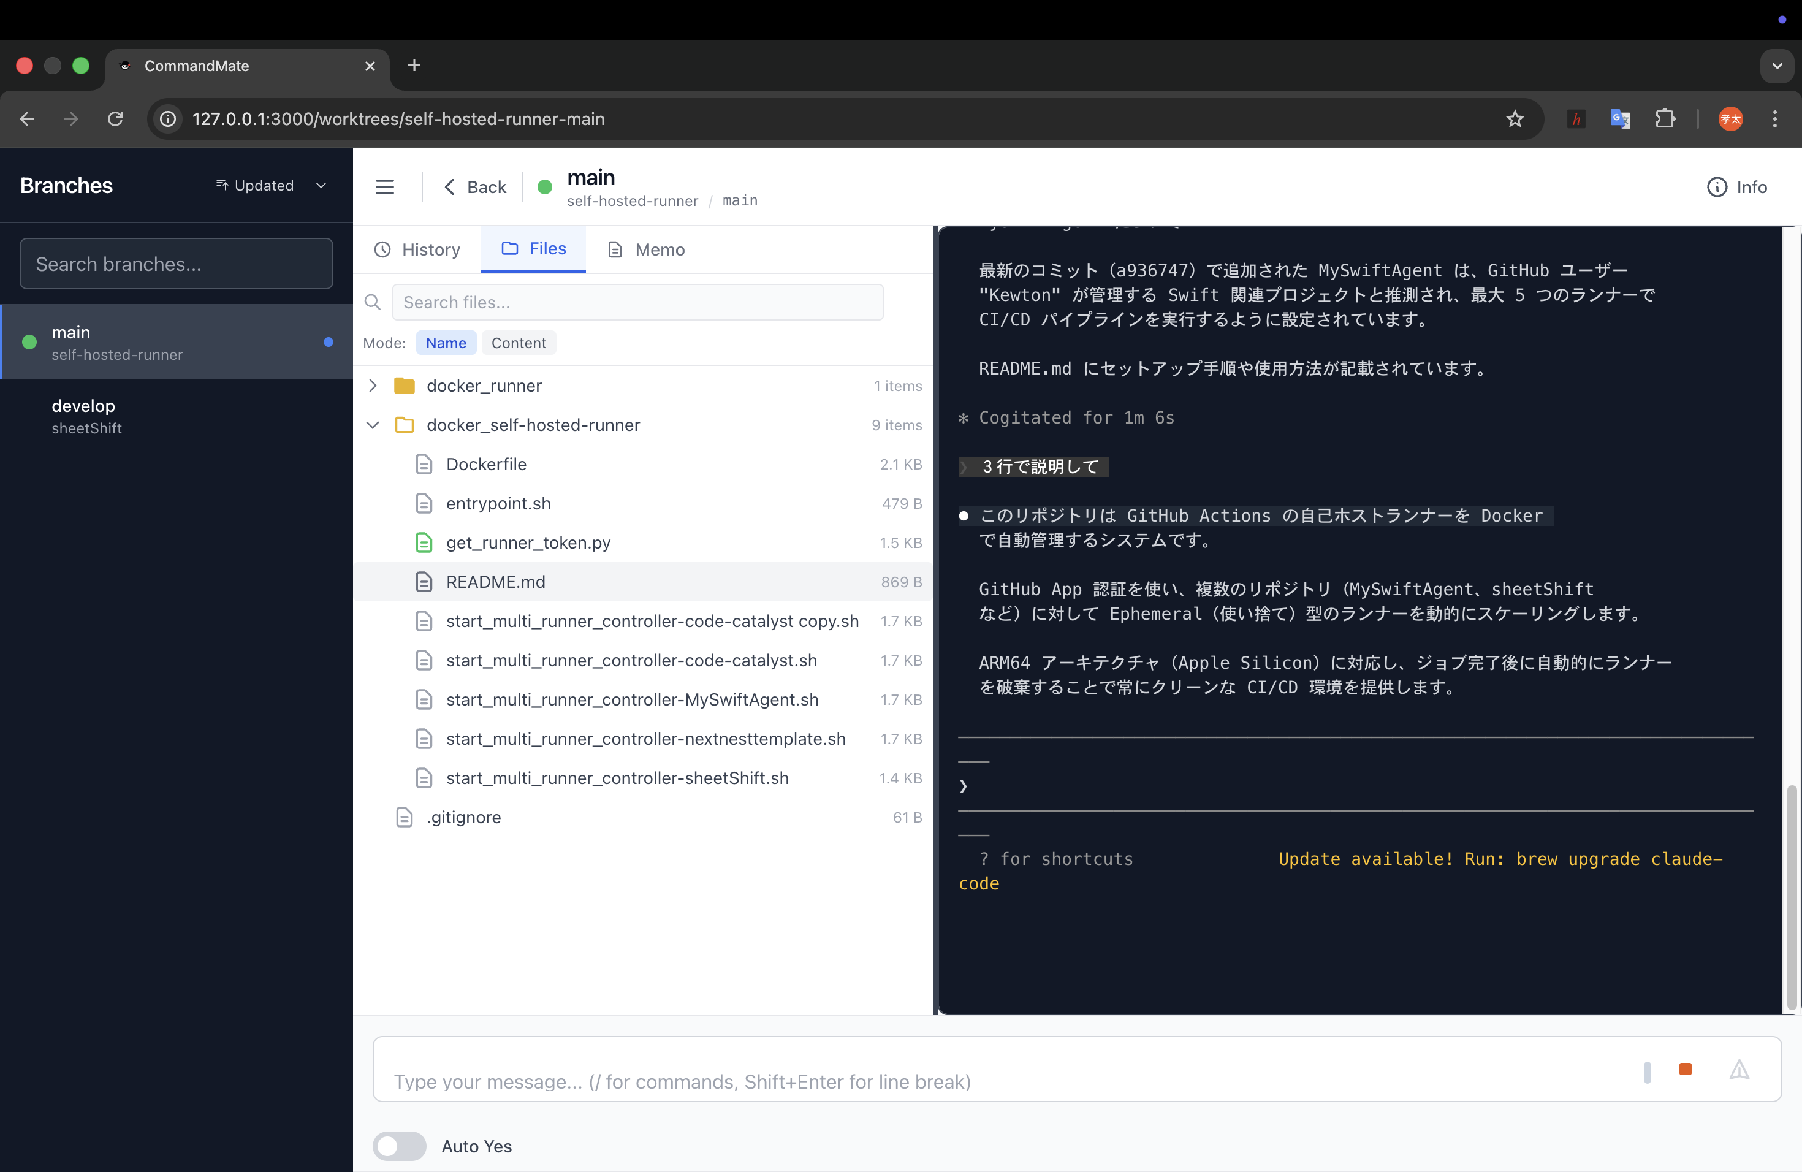Viewport: 1802px width, 1172px height.
Task: Select Name search mode
Action: [445, 343]
